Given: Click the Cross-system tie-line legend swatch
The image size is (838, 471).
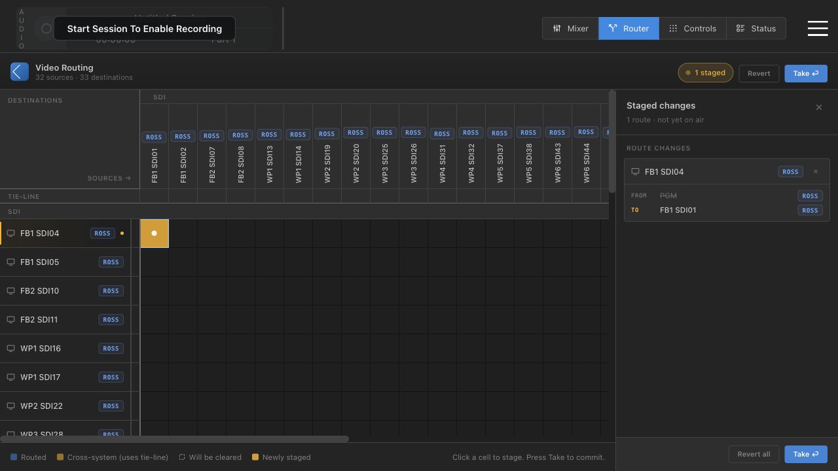Looking at the screenshot, I should (x=60, y=457).
